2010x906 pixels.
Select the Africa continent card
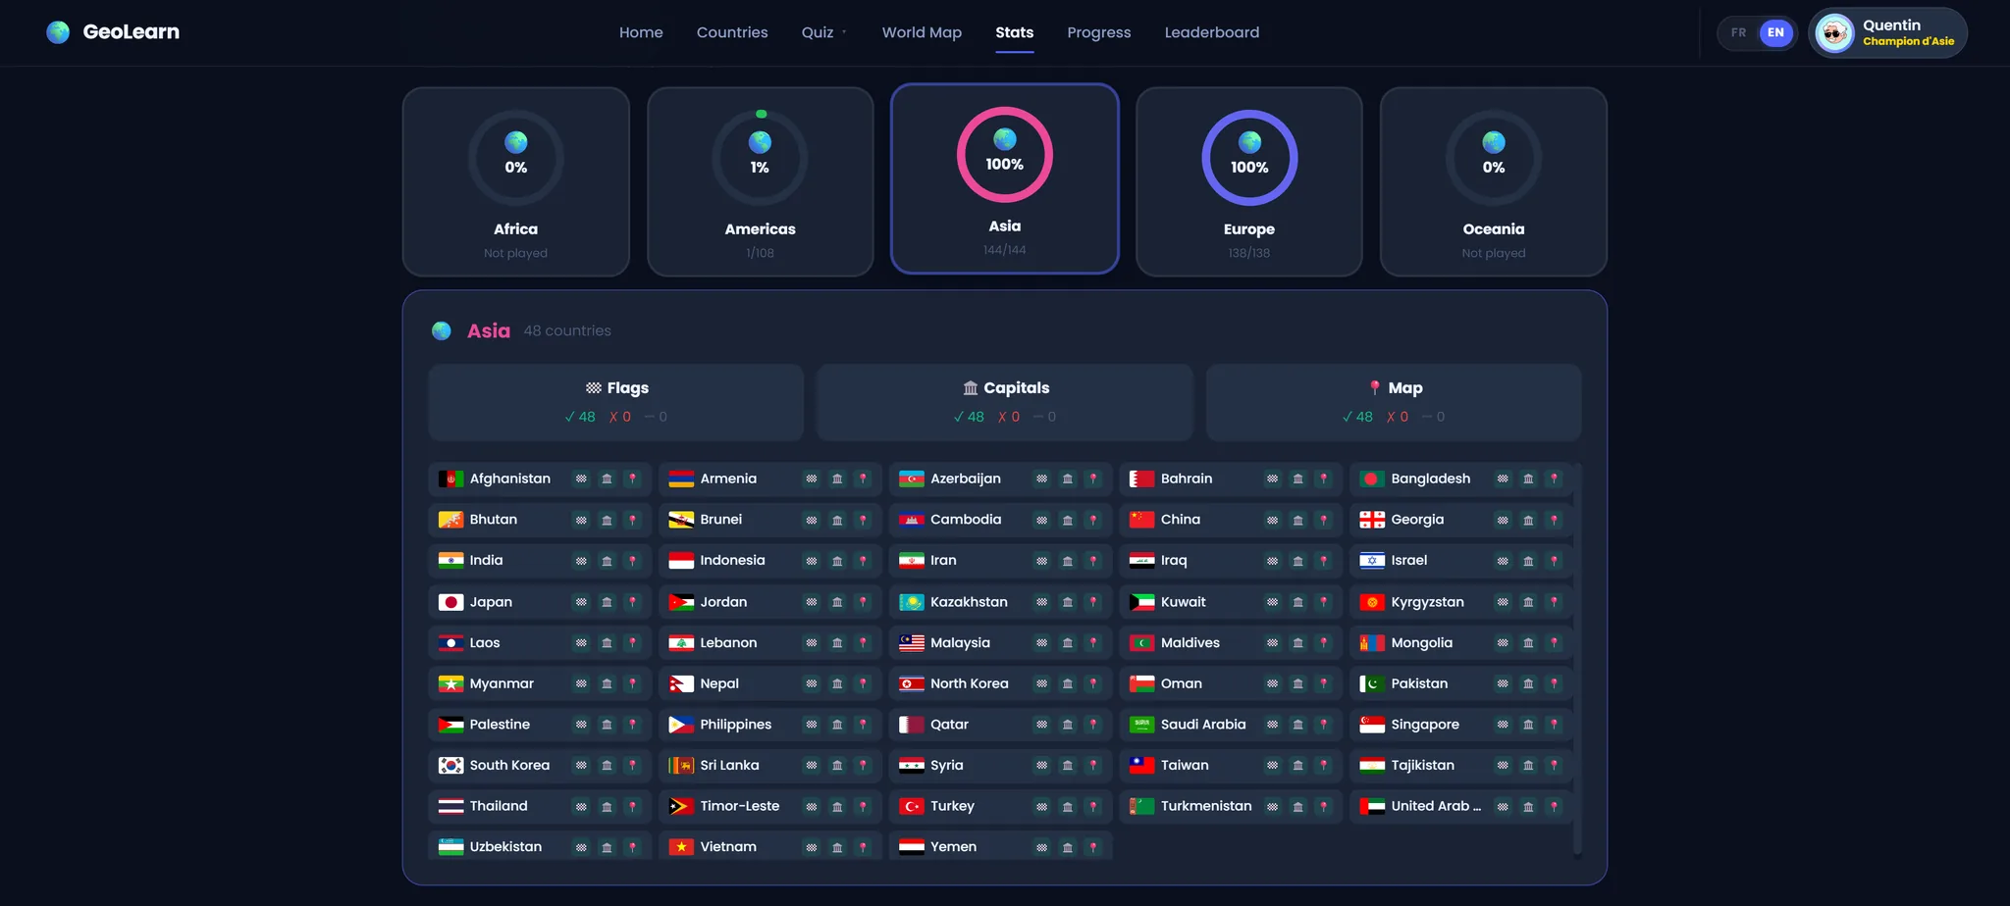click(x=515, y=181)
